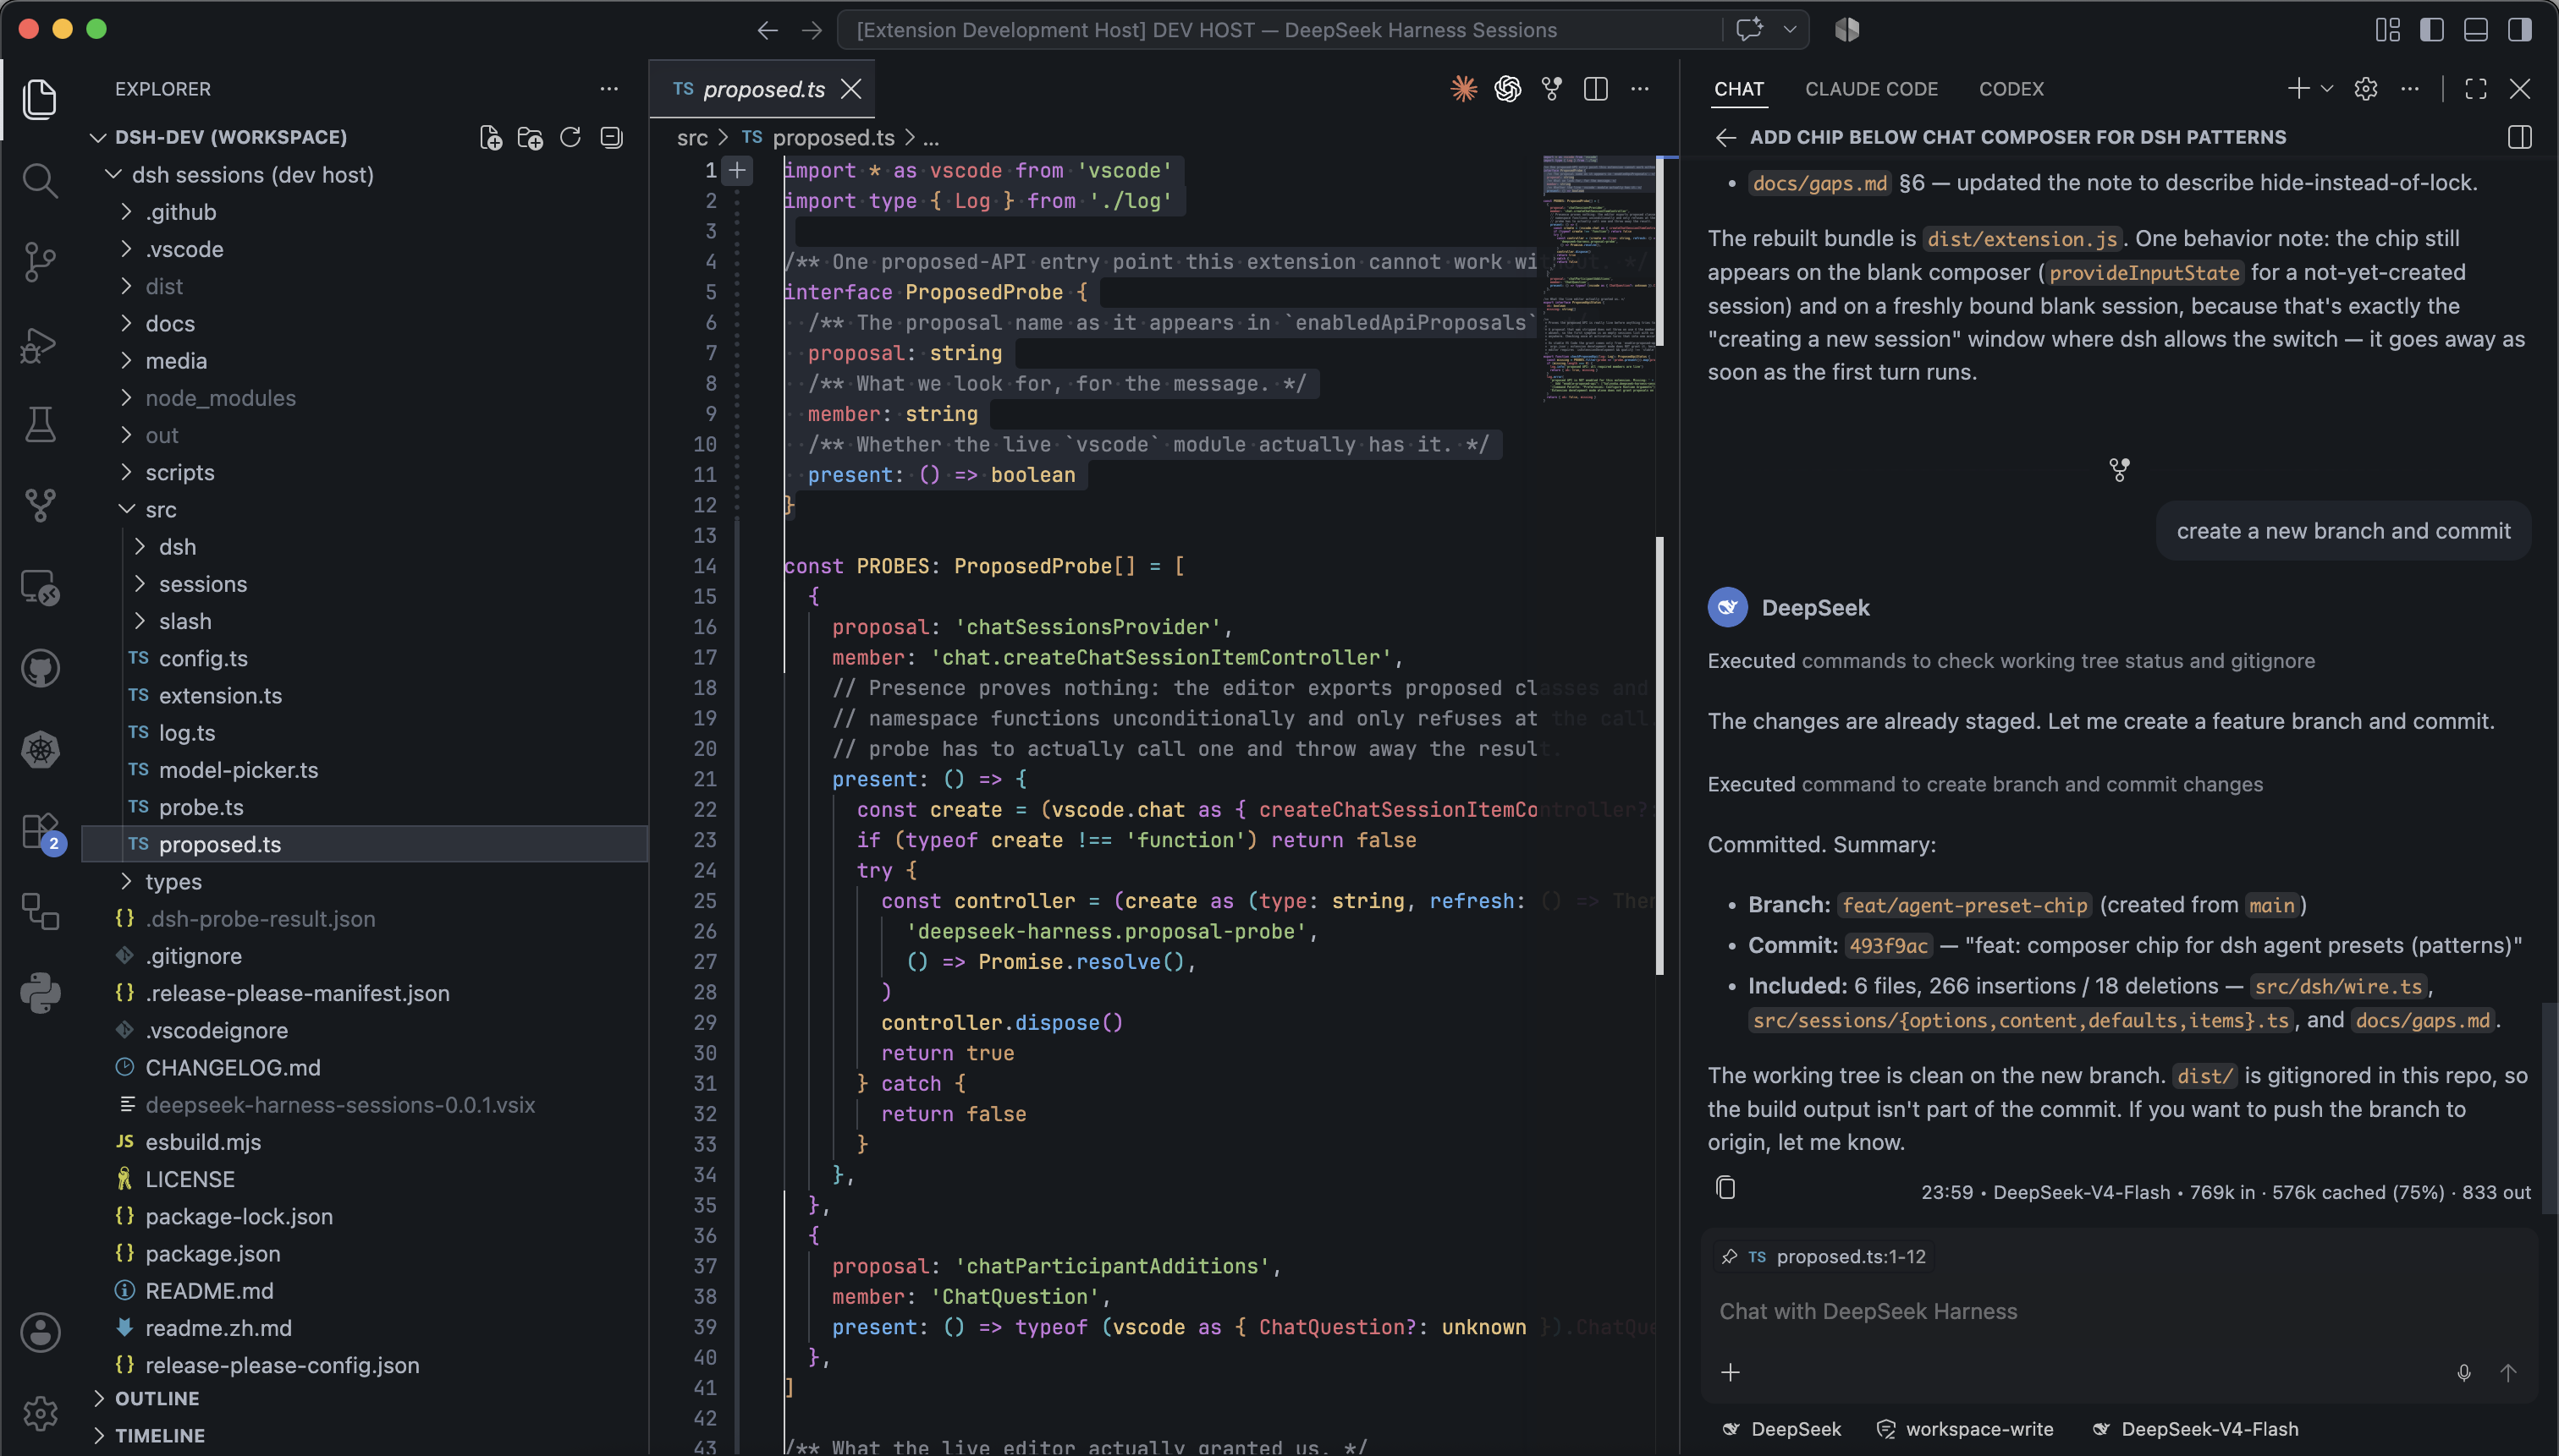Click the OpenAI Codex icon in editor toolbar
The image size is (2559, 1456).
(x=1508, y=89)
